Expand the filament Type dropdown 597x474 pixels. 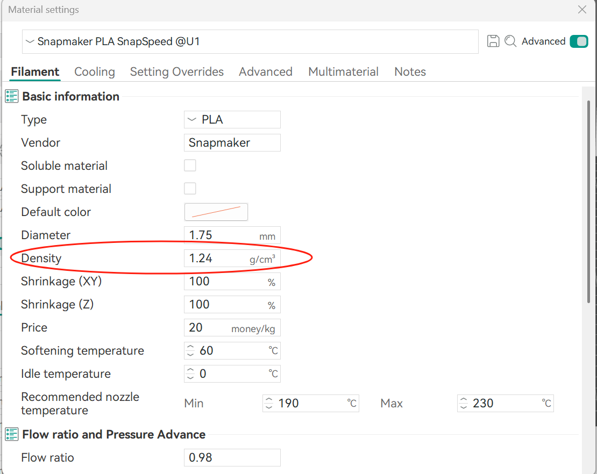point(232,119)
